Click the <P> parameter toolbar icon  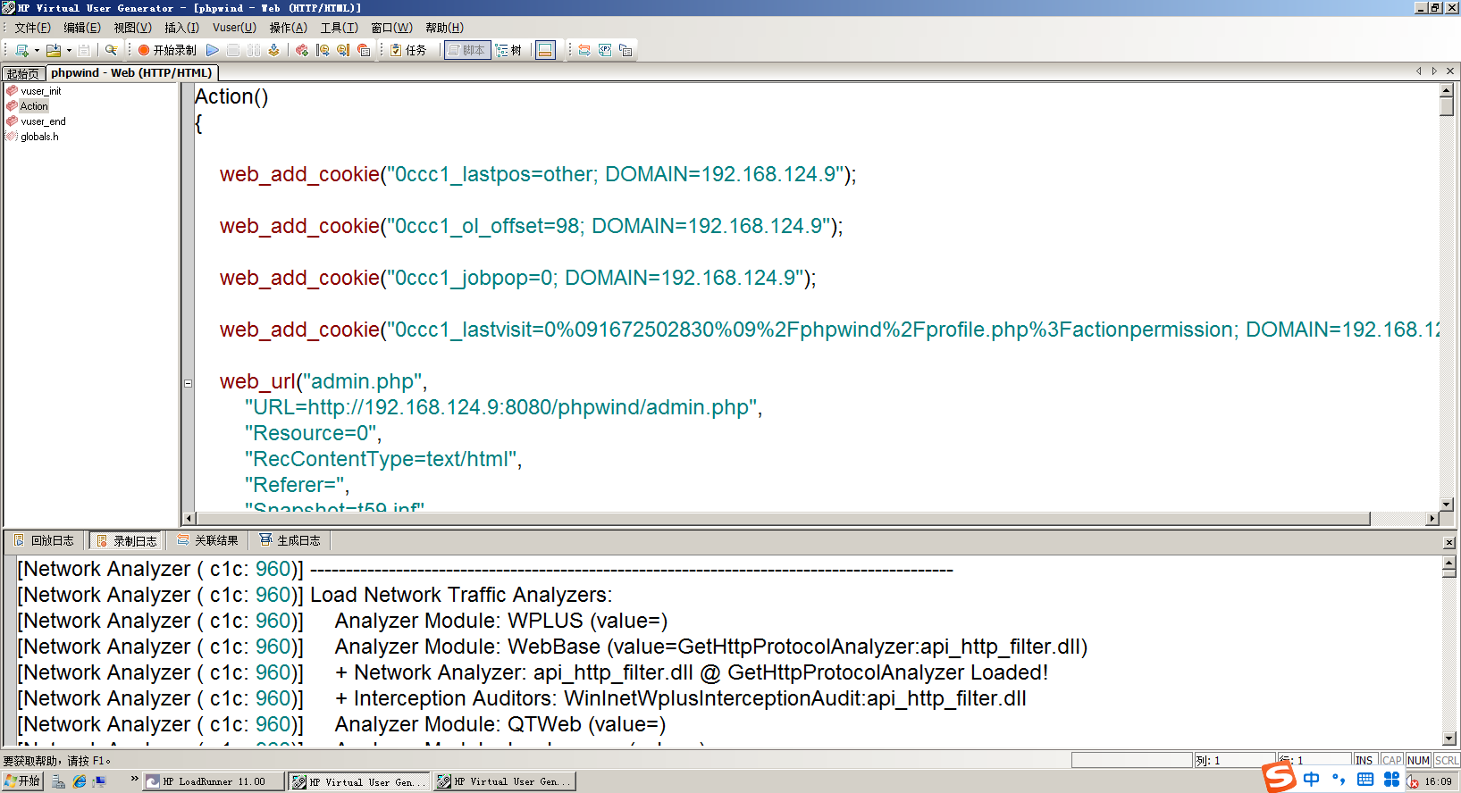tap(605, 50)
